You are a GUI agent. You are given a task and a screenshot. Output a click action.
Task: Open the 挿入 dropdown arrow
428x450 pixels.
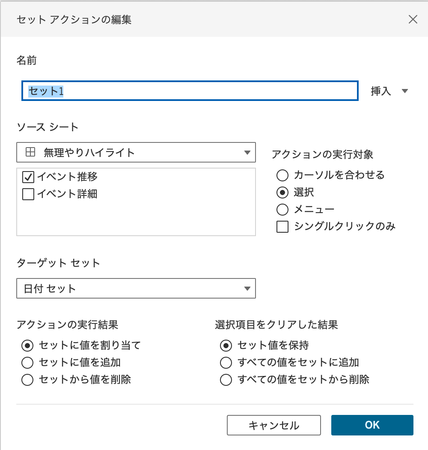click(405, 91)
